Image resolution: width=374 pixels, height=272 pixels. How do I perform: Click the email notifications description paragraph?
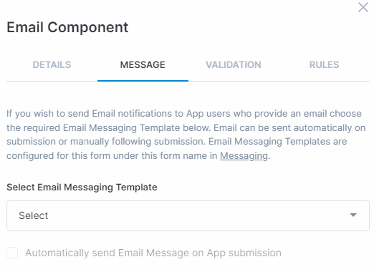tap(186, 135)
